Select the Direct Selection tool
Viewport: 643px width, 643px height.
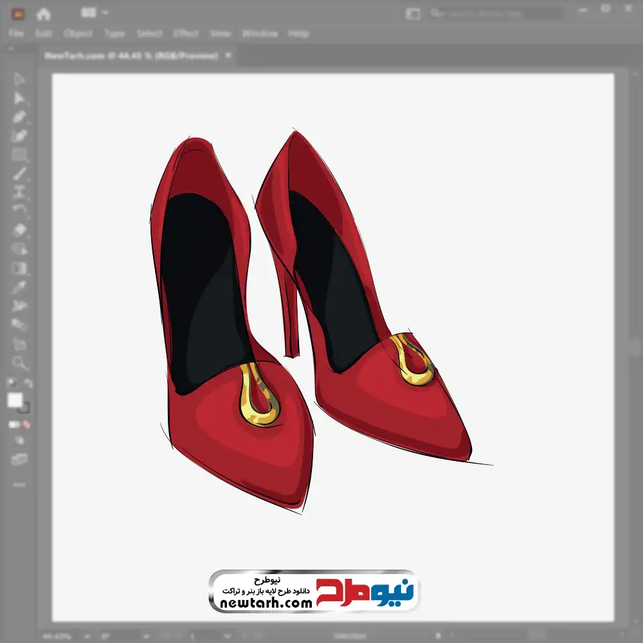click(x=19, y=98)
